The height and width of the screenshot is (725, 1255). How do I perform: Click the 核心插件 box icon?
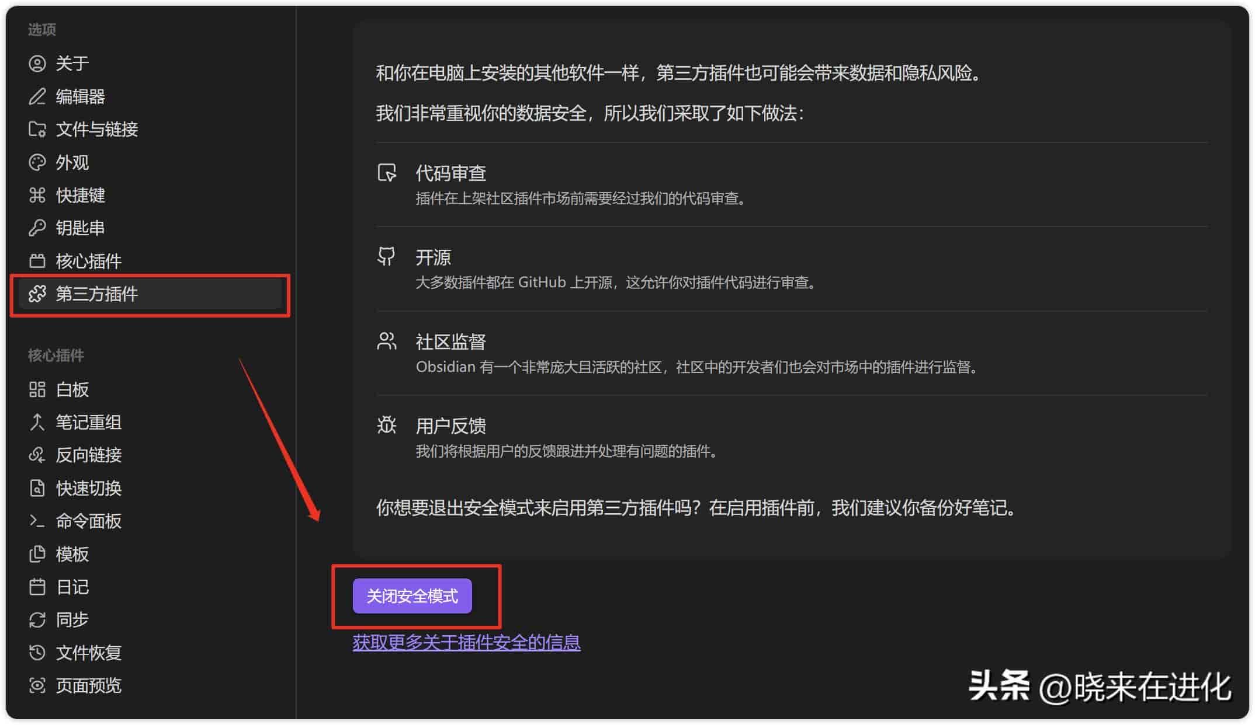[x=37, y=260]
